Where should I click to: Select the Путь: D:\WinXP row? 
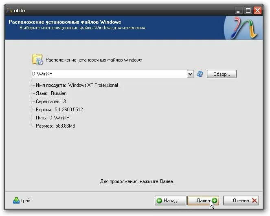[53, 117]
